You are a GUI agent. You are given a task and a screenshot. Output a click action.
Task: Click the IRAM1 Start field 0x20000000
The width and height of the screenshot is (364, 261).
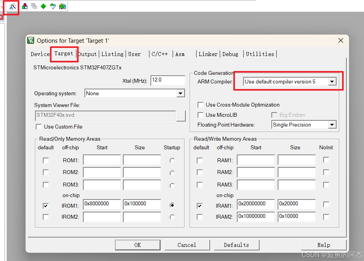[x=256, y=204]
